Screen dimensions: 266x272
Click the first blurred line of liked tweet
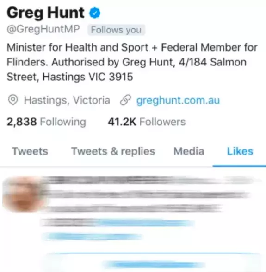(x=148, y=180)
